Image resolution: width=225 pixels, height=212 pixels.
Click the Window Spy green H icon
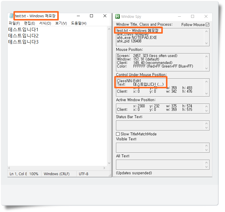pyautogui.click(x=117, y=16)
